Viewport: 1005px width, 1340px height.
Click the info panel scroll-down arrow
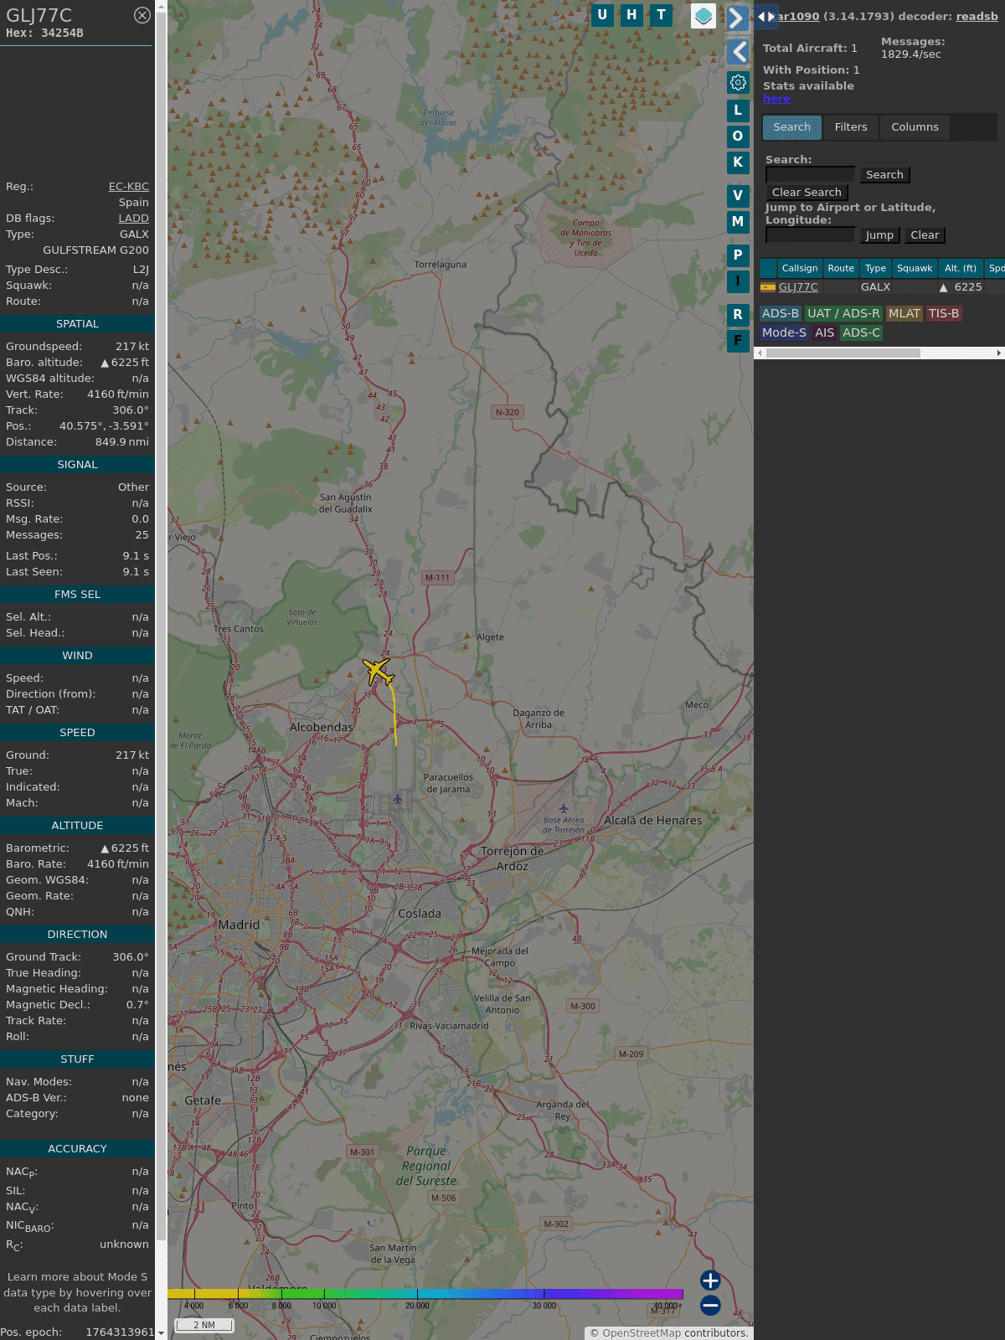[x=161, y=1332]
